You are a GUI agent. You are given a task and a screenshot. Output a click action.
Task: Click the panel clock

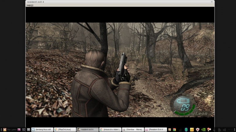(x=230, y=130)
